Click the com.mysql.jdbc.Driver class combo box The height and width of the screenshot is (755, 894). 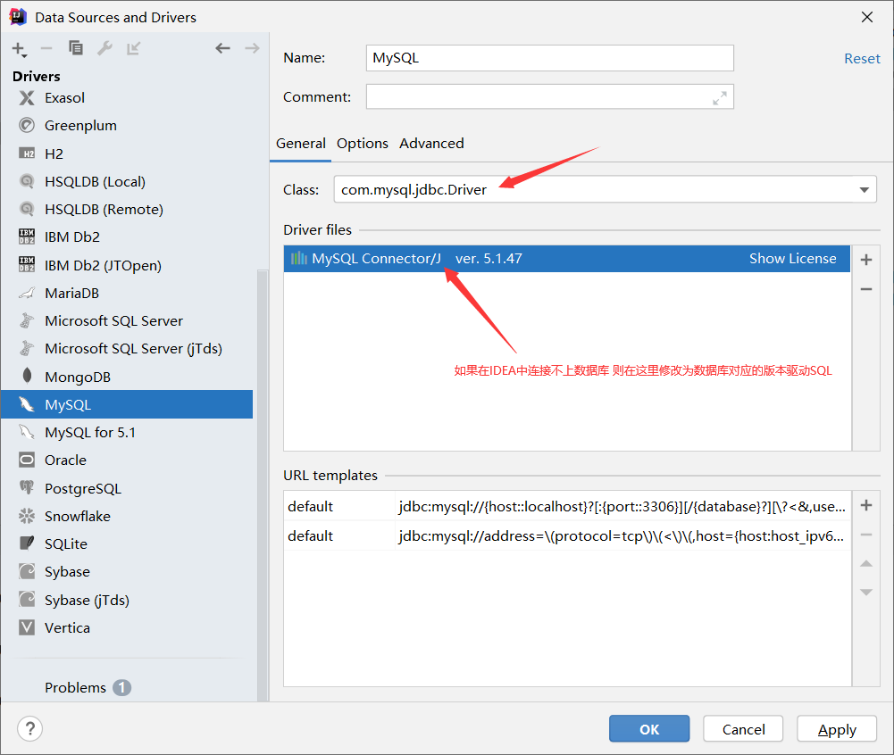pyautogui.click(x=605, y=190)
